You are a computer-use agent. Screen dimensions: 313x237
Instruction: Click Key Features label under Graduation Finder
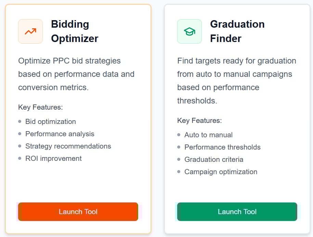(199, 121)
